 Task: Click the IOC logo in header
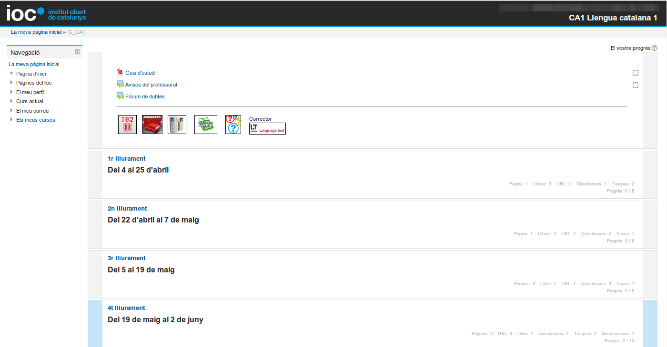point(46,14)
